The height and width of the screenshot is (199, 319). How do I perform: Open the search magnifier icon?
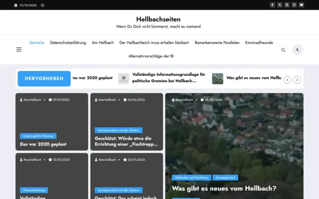pos(283,50)
